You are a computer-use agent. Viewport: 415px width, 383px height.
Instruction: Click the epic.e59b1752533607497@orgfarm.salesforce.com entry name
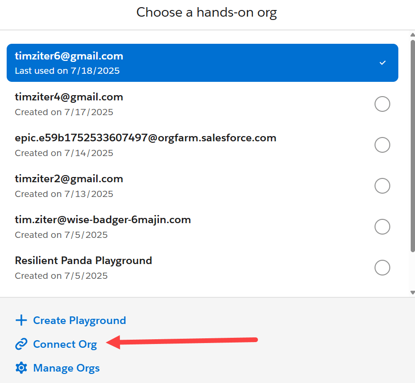(x=145, y=138)
